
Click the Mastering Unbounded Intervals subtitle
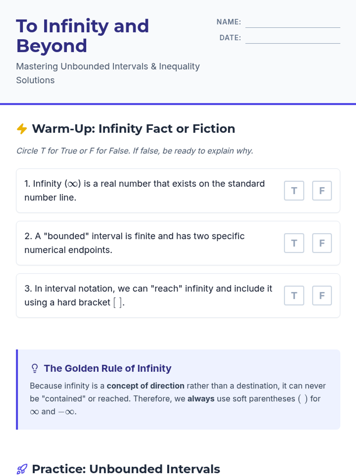pyautogui.click(x=108, y=73)
